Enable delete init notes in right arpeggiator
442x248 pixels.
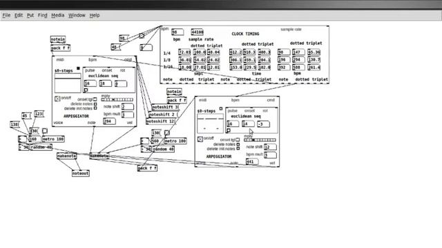(238, 149)
